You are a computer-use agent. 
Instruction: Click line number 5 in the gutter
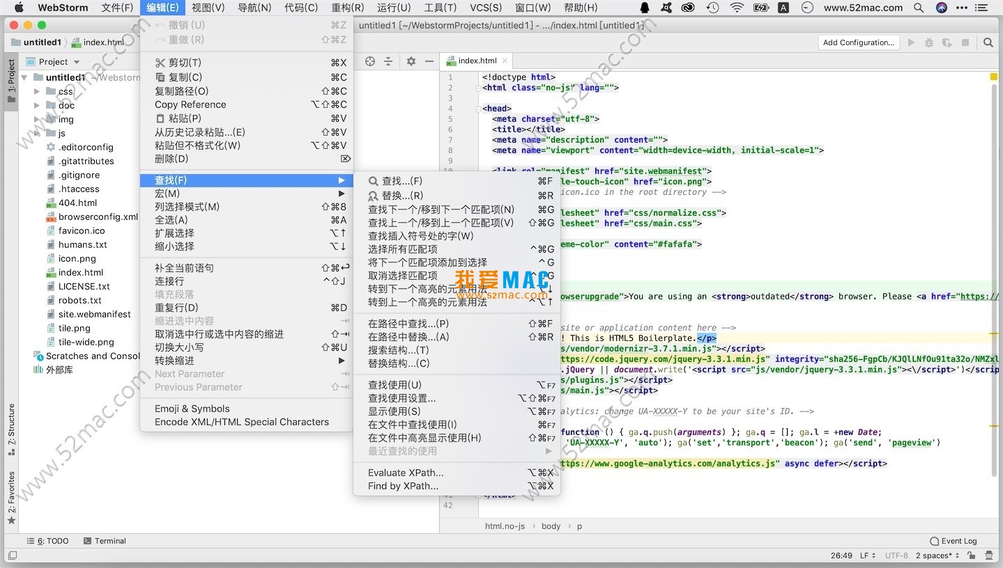click(x=450, y=119)
